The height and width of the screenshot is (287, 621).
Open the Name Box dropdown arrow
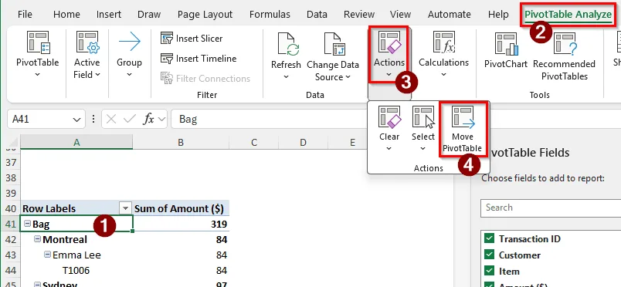(x=76, y=120)
